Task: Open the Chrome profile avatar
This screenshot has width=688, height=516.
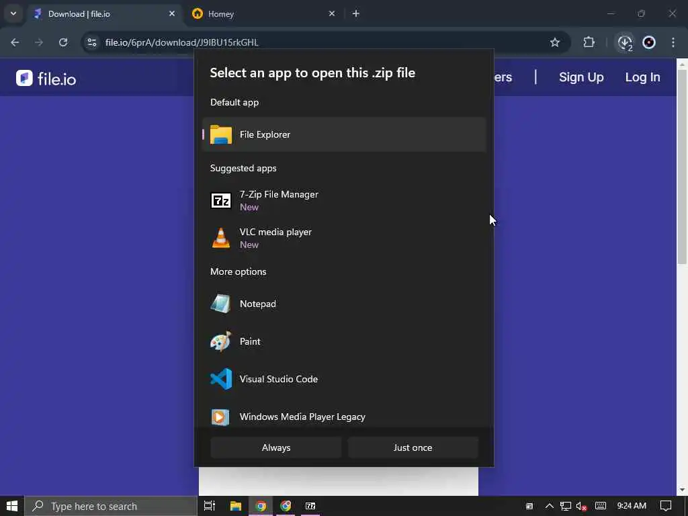Action: pyautogui.click(x=649, y=42)
